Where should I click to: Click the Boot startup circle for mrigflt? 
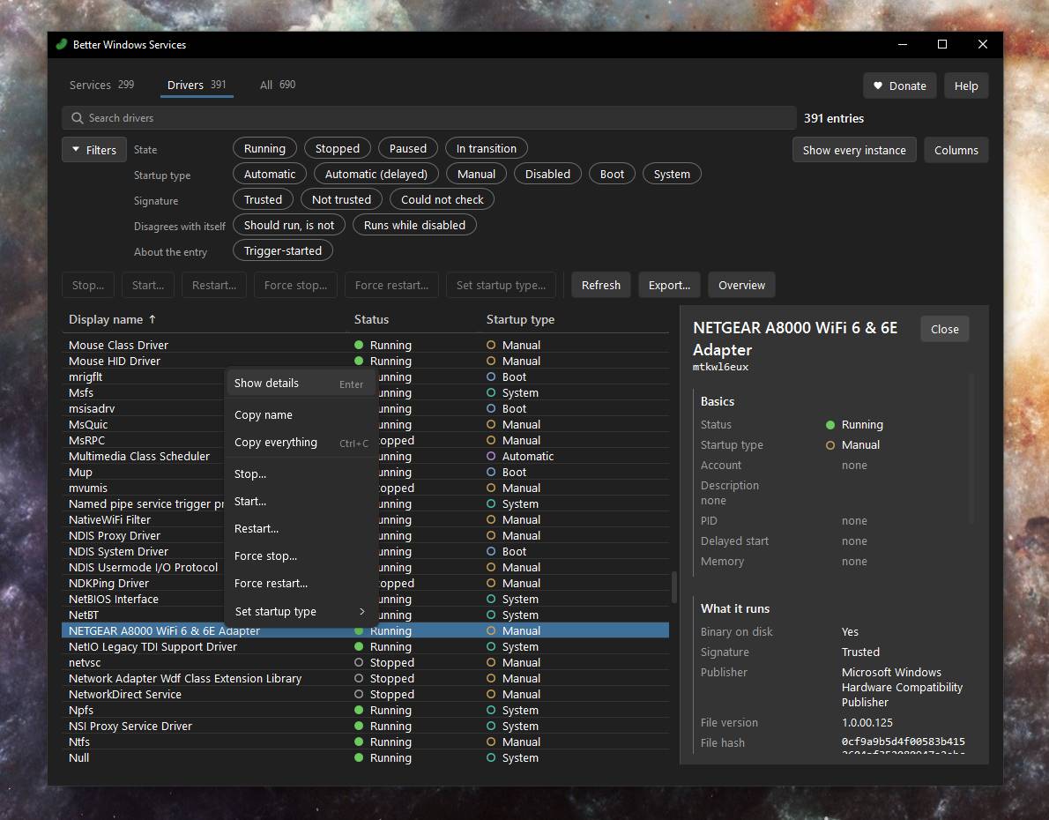tap(491, 376)
